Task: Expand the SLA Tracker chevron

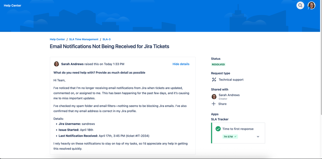Action: 258,137
